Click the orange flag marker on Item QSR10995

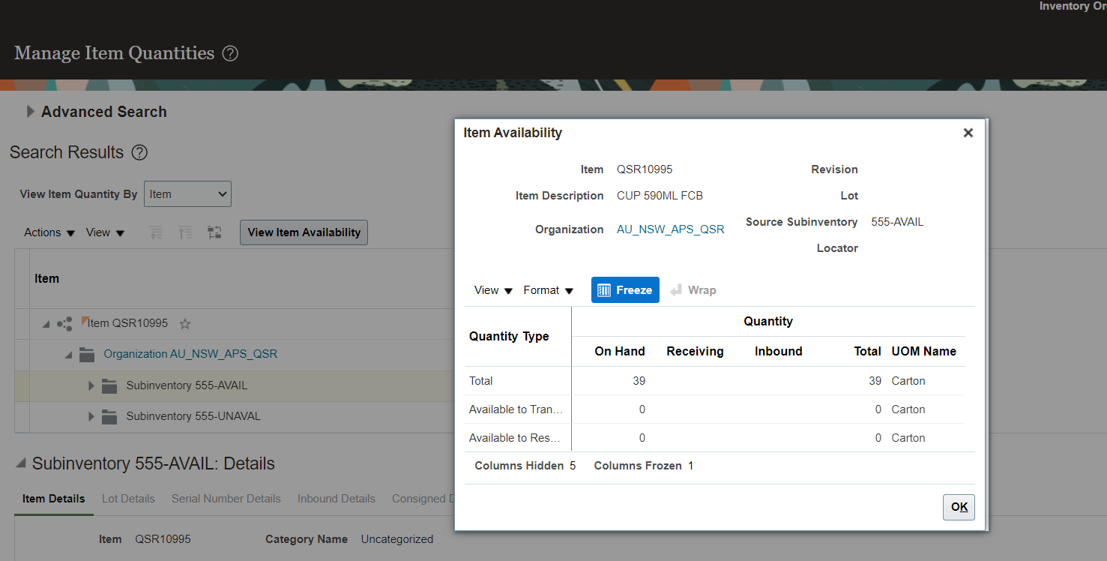85,319
